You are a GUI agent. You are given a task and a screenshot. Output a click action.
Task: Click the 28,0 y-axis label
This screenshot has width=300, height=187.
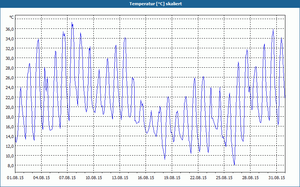click(10, 68)
